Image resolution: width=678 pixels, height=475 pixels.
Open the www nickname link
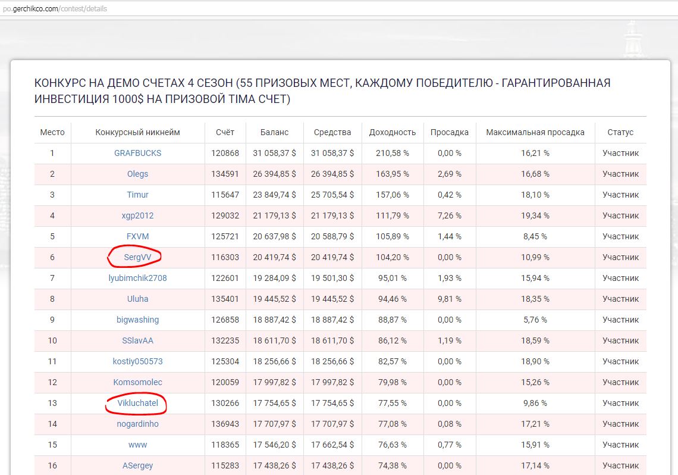137,445
